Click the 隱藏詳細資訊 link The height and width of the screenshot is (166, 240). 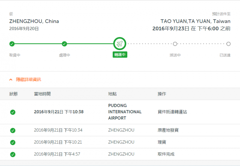tap(28, 79)
